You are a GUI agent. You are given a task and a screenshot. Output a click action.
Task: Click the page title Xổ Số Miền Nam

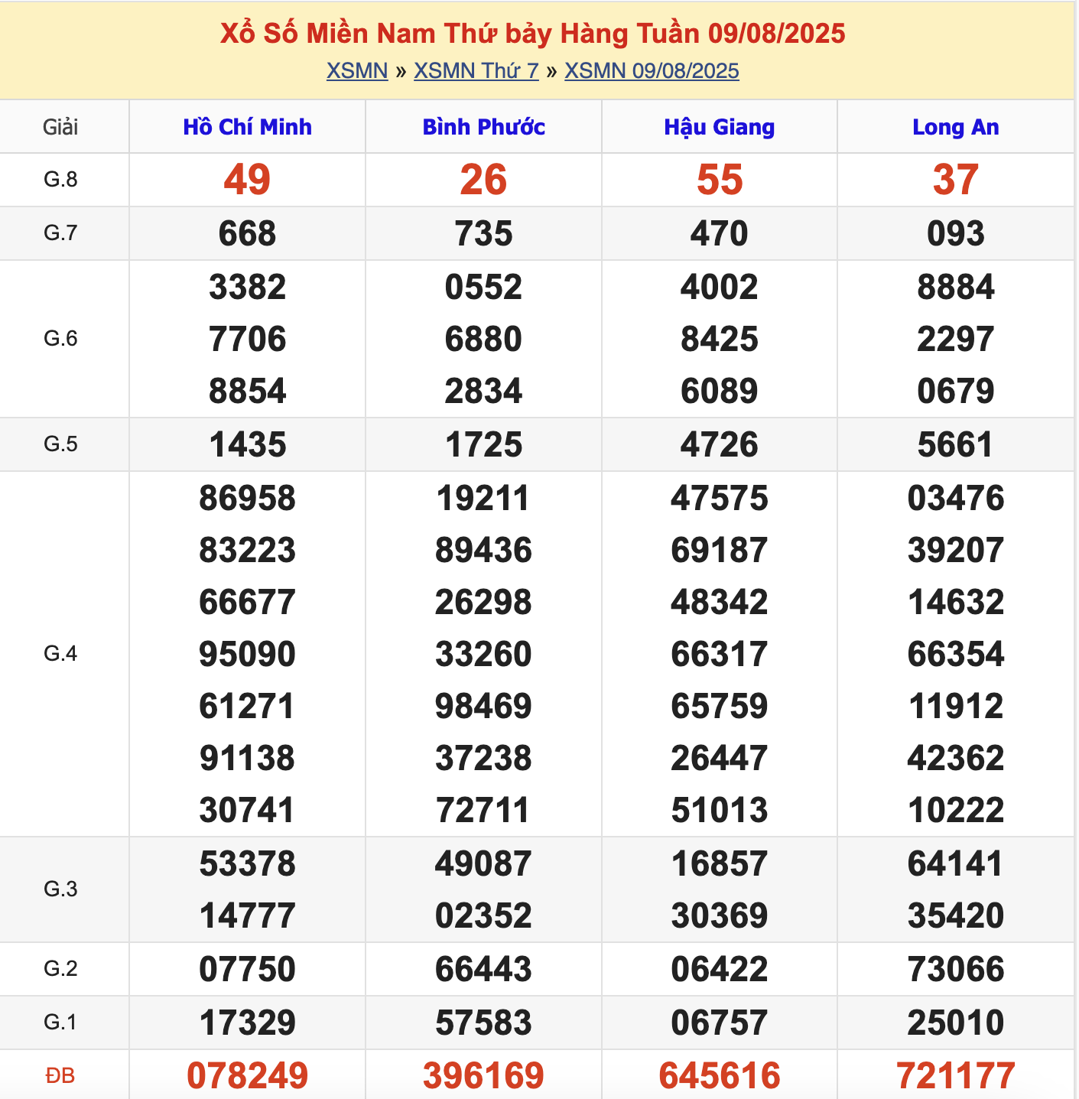(x=532, y=34)
